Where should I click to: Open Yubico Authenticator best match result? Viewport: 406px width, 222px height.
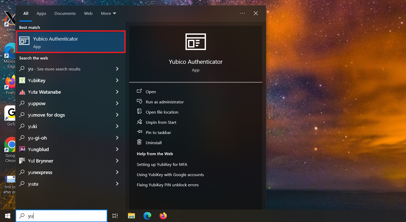click(71, 42)
